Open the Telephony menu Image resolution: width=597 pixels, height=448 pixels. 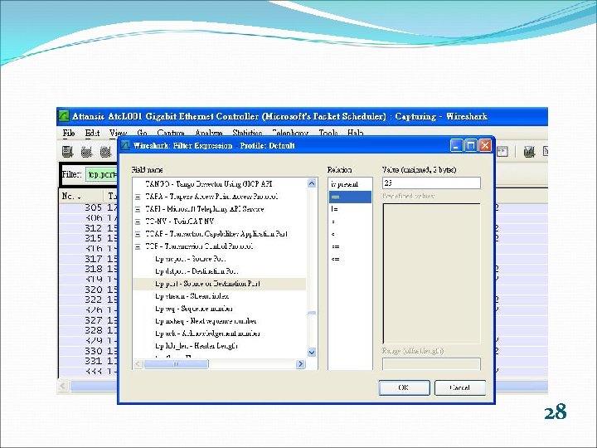click(290, 133)
